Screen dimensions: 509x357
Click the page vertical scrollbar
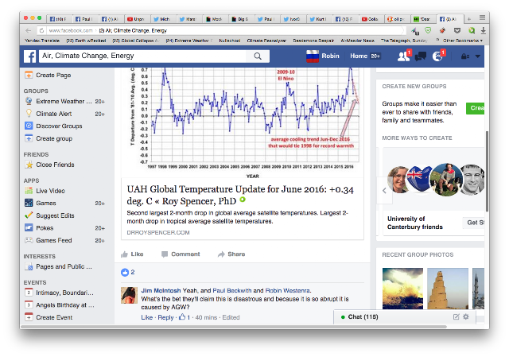487,171
